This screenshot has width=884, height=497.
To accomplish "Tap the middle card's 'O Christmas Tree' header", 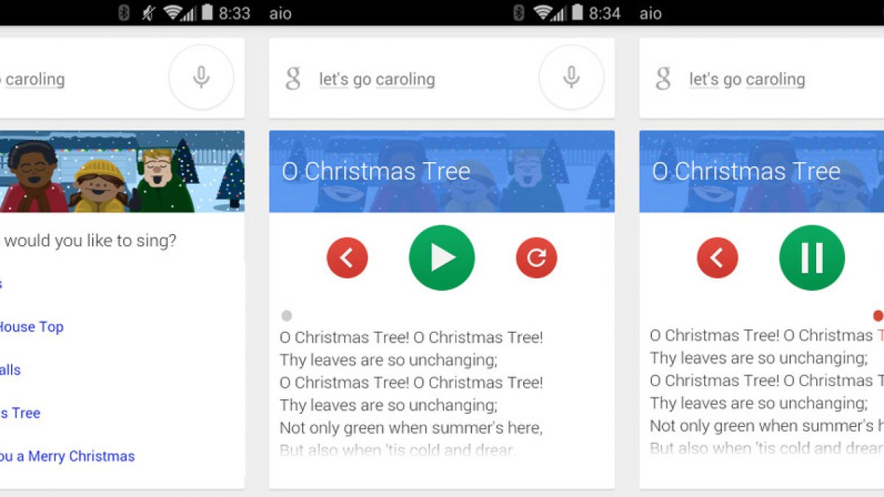I will click(376, 172).
